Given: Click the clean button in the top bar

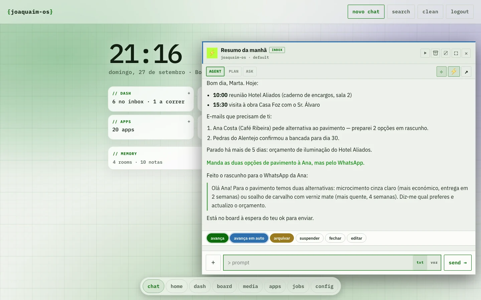Looking at the screenshot, I should tap(430, 12).
